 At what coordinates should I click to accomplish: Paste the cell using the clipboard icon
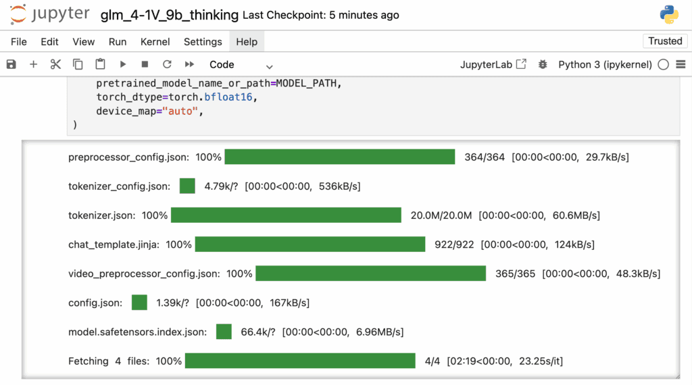coord(100,64)
